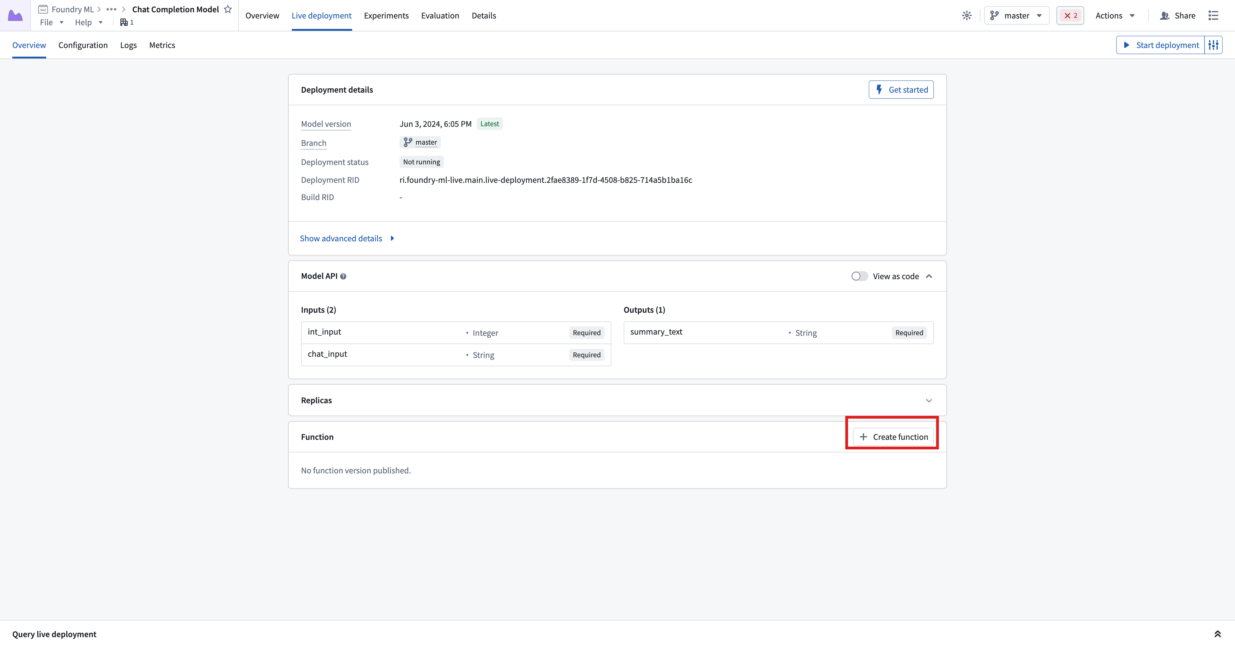Open the Details tab

[484, 15]
